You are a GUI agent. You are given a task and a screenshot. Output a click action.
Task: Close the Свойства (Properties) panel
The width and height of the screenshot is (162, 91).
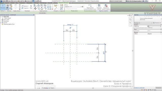(x=161, y=15)
